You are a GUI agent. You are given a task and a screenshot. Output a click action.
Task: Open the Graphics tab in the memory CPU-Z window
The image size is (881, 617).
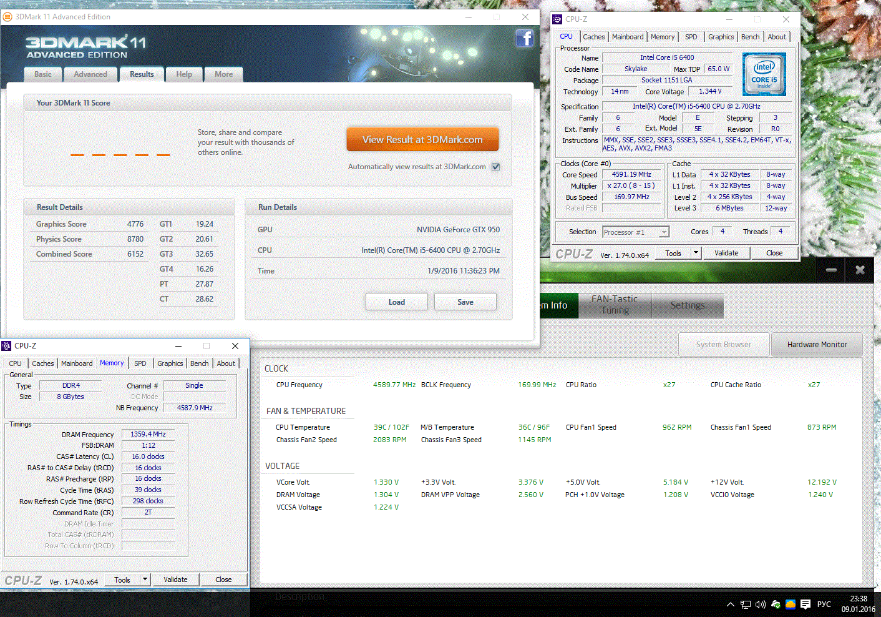coord(170,363)
